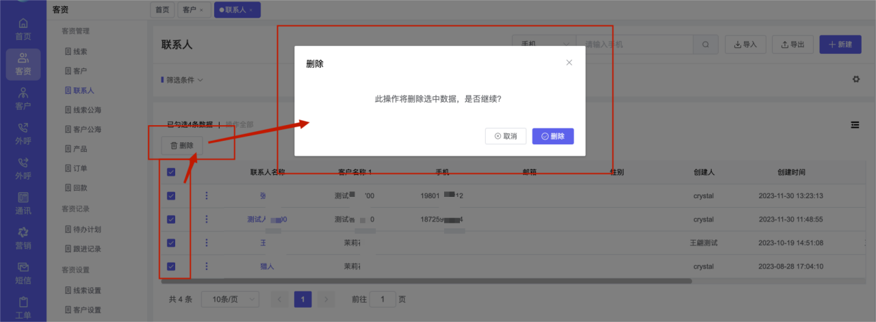Open 首页 in the left navigation rail

click(x=23, y=29)
